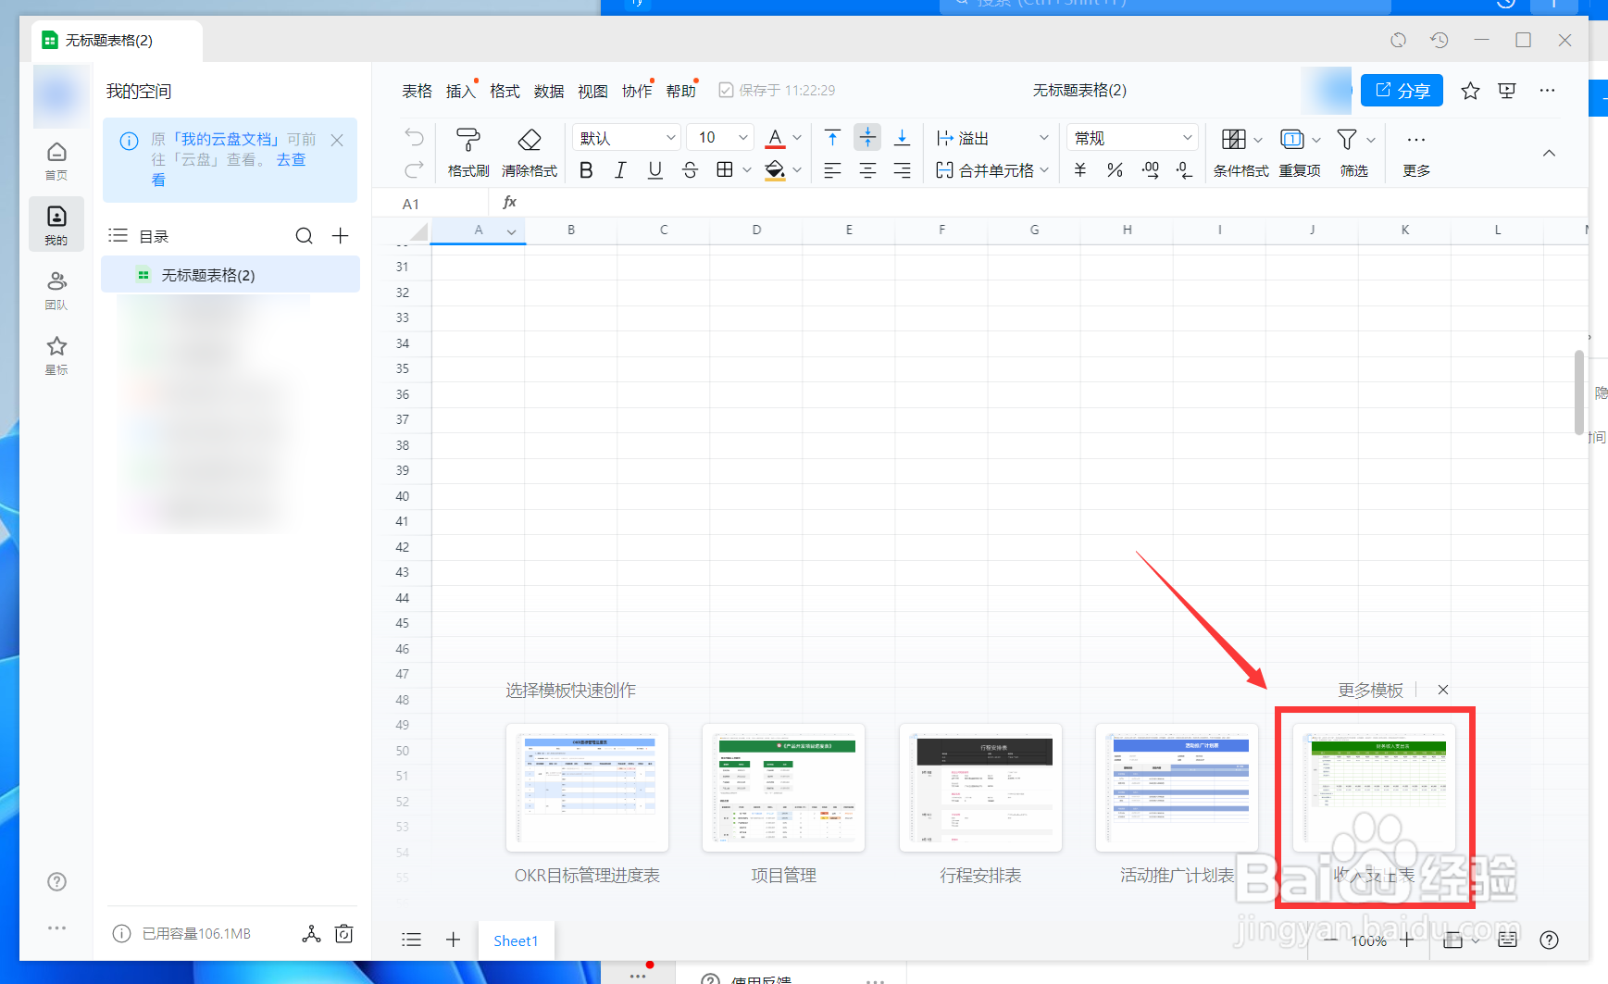Viewport: 1608px width, 984px height.
Task: Open the recycle bin in sidebar footer
Action: click(344, 933)
